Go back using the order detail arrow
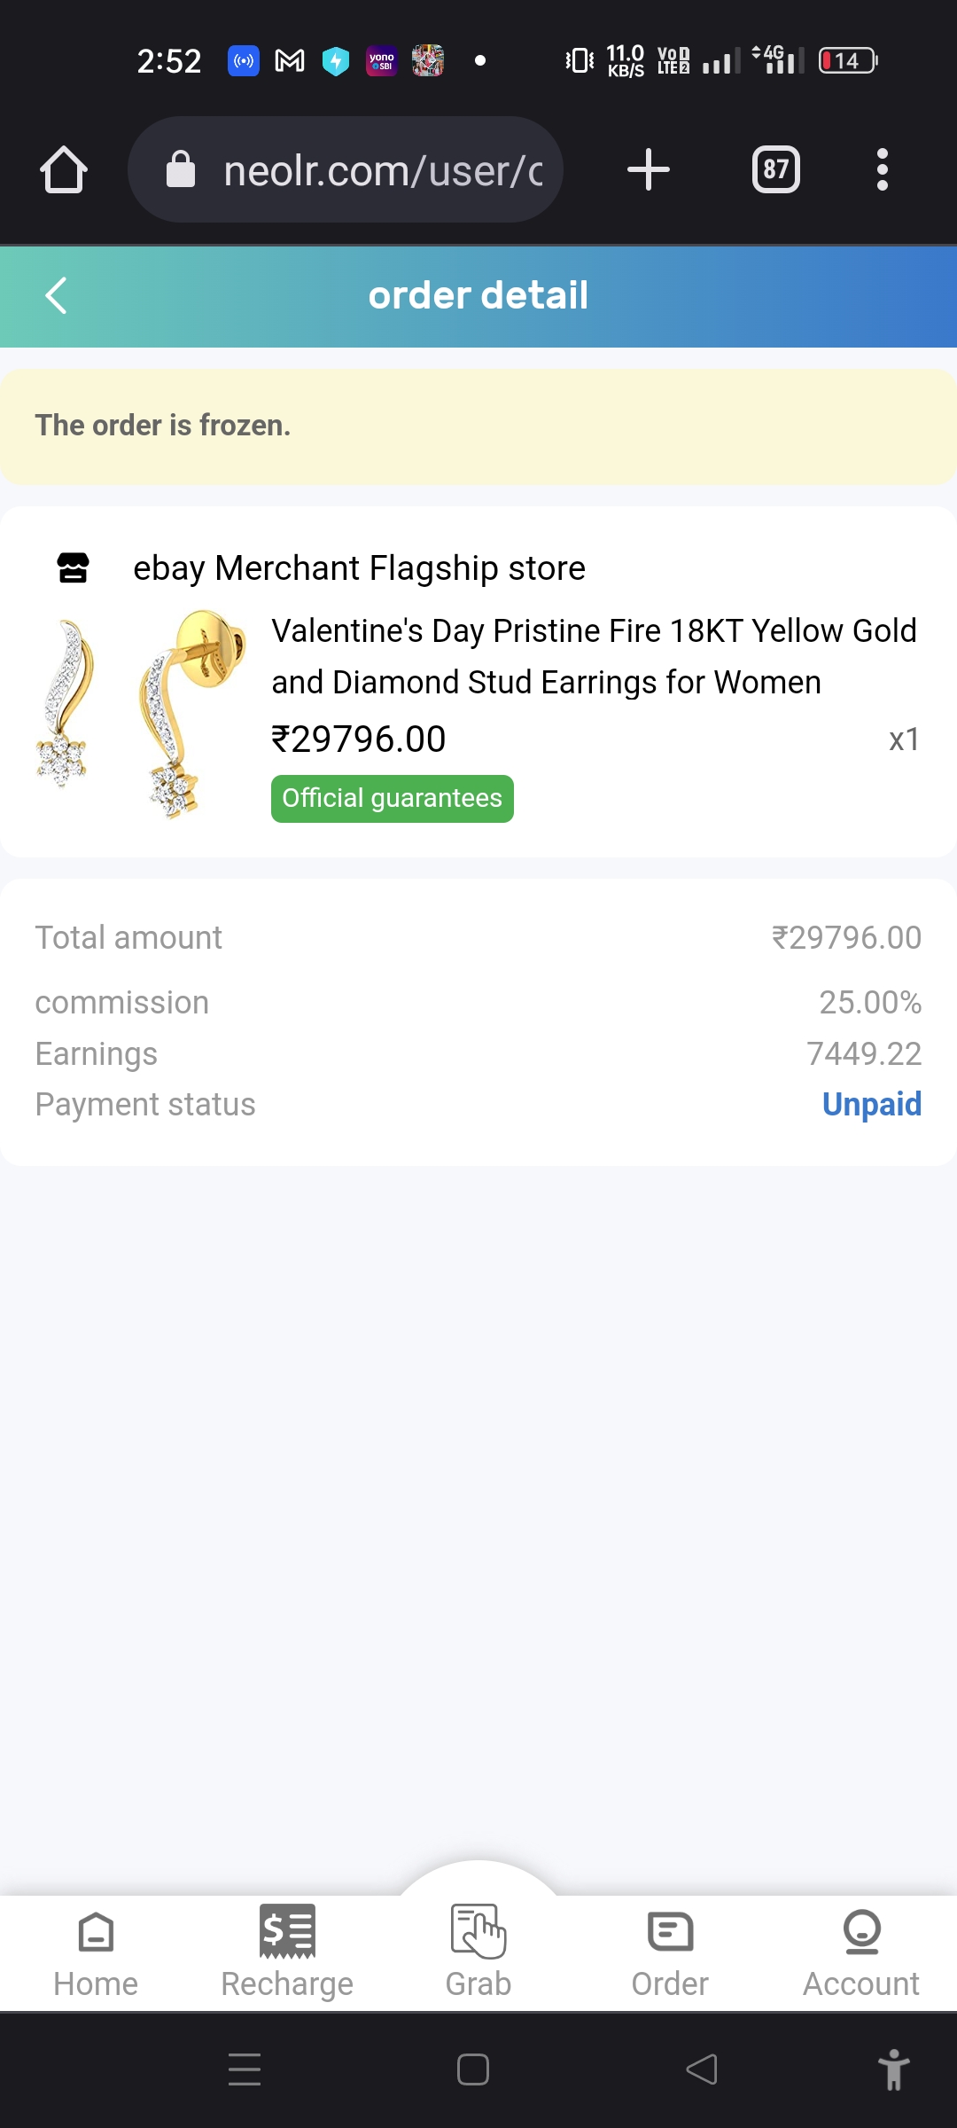The image size is (957, 2128). tap(57, 295)
